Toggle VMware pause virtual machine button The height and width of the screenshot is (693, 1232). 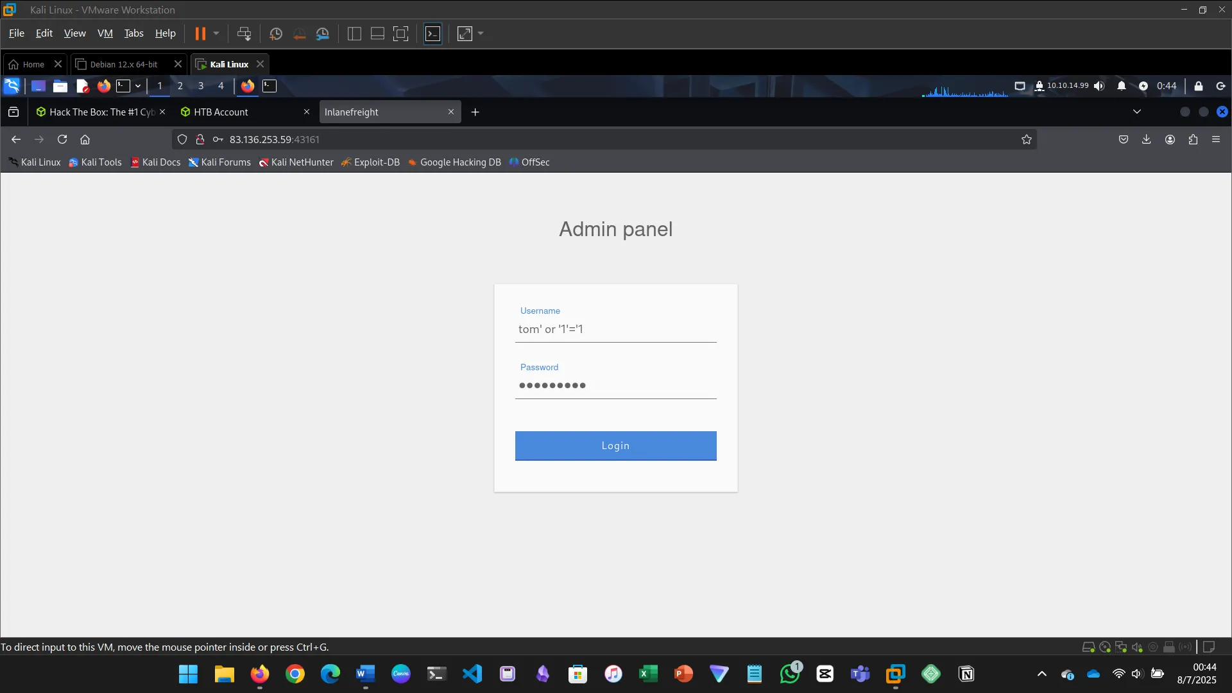(200, 34)
